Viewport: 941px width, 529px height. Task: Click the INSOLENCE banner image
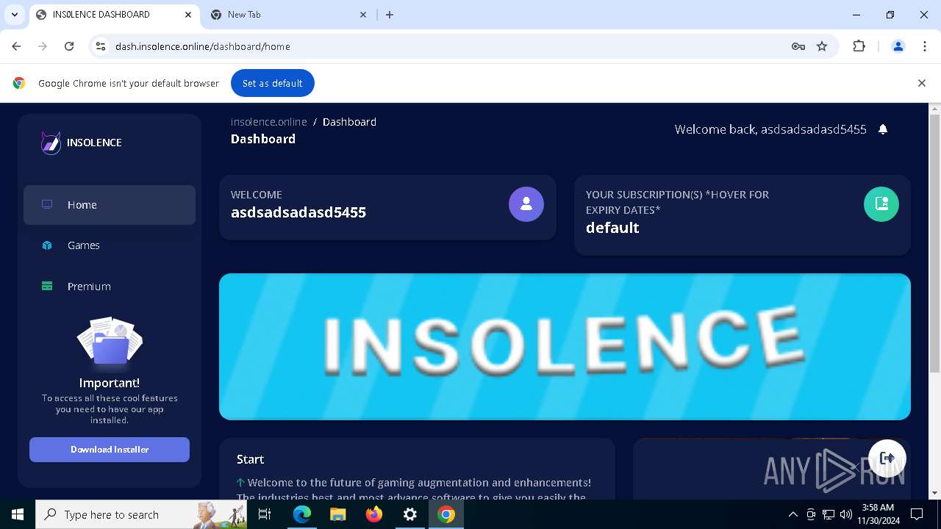565,347
